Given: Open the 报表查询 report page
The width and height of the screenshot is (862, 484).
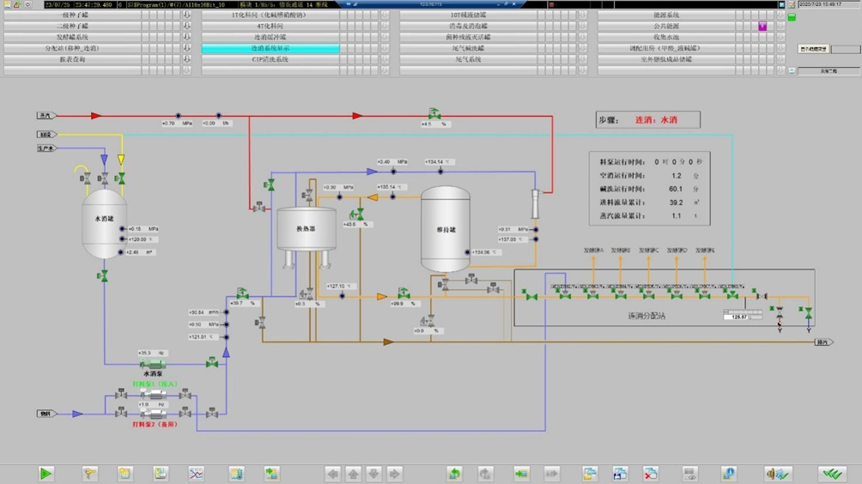Looking at the screenshot, I should 73,60.
